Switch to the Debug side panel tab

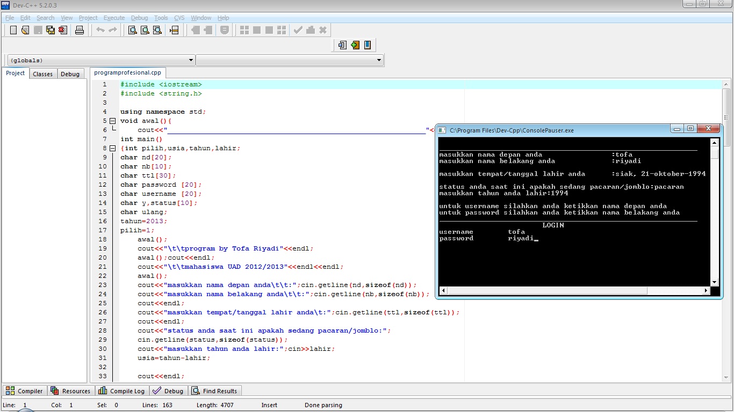70,74
